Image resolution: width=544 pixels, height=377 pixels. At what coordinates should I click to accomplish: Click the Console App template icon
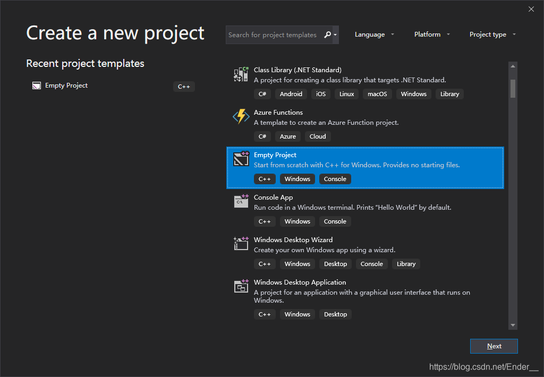[241, 201]
